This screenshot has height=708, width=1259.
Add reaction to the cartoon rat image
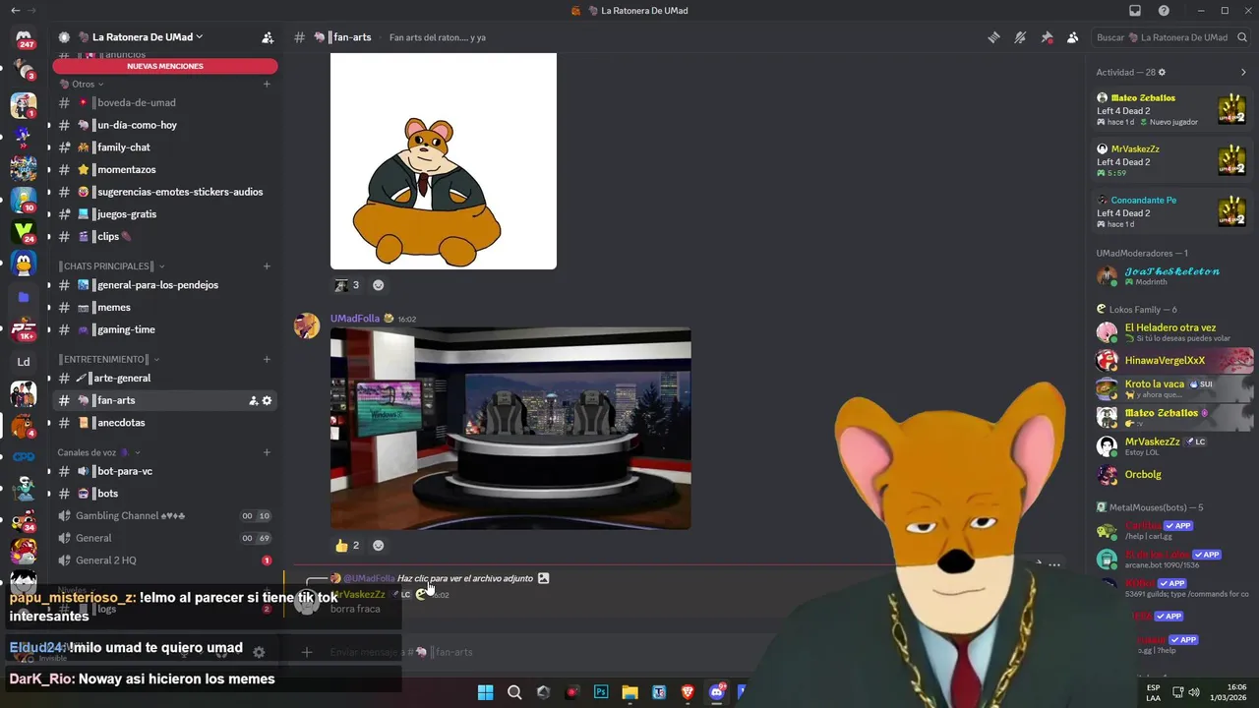[x=378, y=285]
